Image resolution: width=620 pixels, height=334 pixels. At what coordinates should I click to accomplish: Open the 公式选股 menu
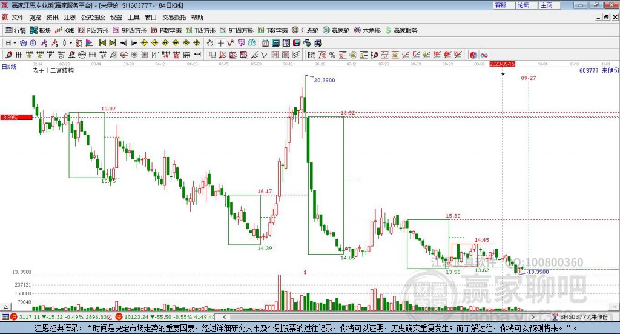point(93,18)
